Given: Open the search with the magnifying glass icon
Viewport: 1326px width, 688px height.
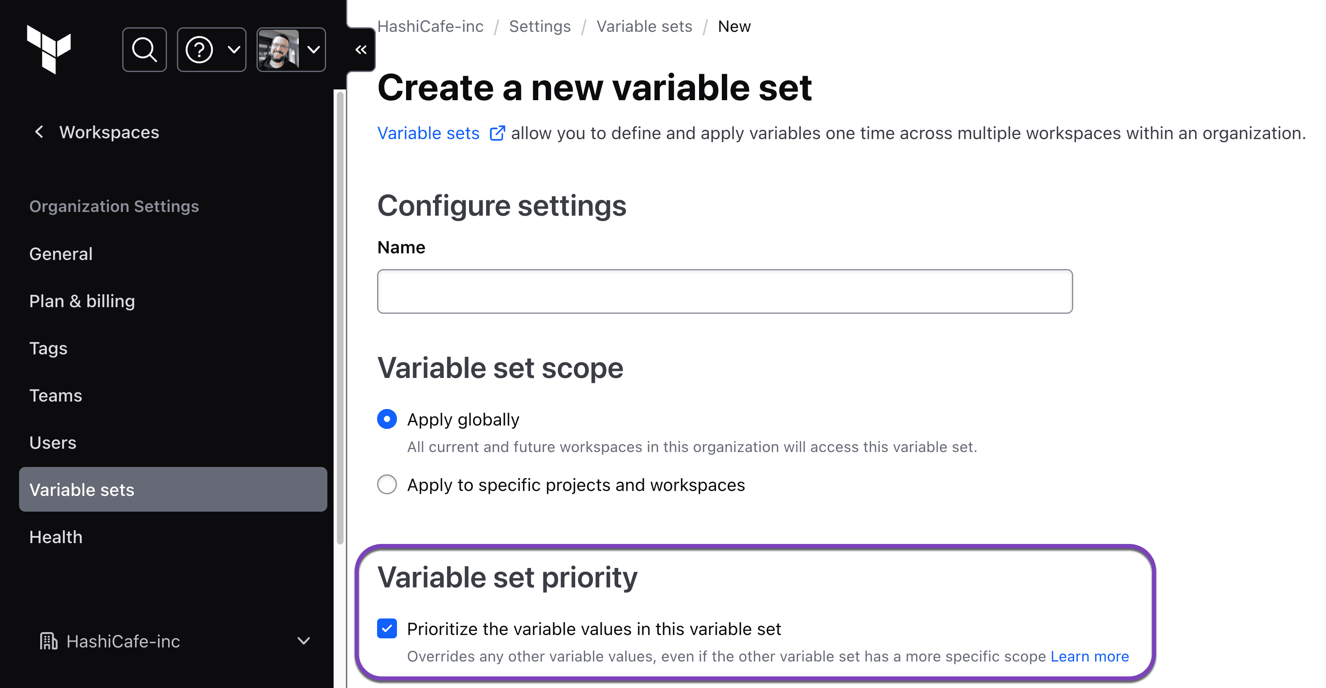Looking at the screenshot, I should pos(145,49).
